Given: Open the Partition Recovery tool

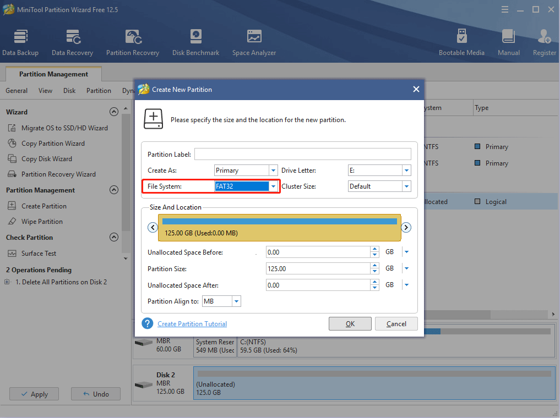Looking at the screenshot, I should [133, 42].
